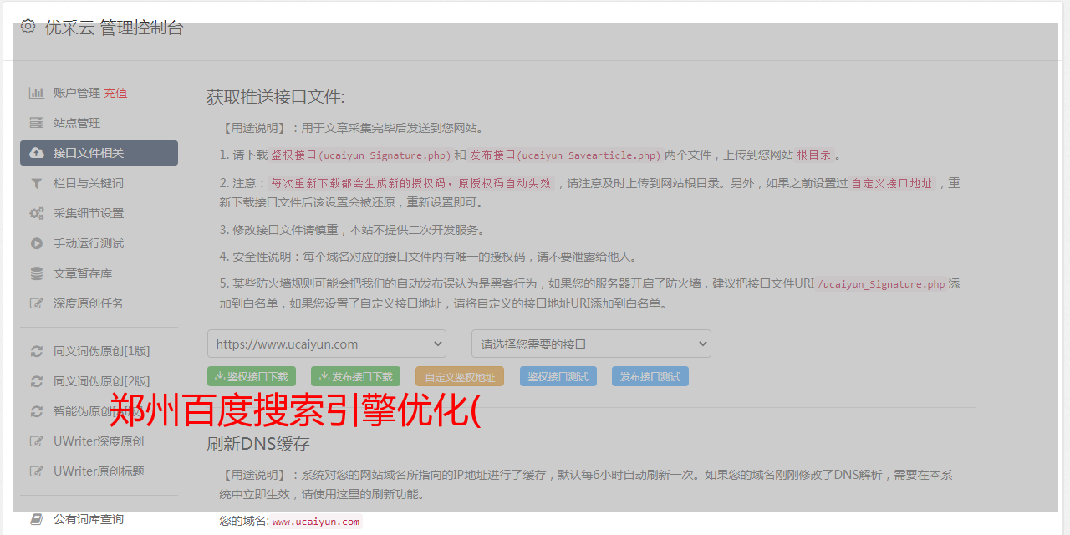Click the green 发布接口下载 button
The height and width of the screenshot is (535, 1070).
(355, 376)
